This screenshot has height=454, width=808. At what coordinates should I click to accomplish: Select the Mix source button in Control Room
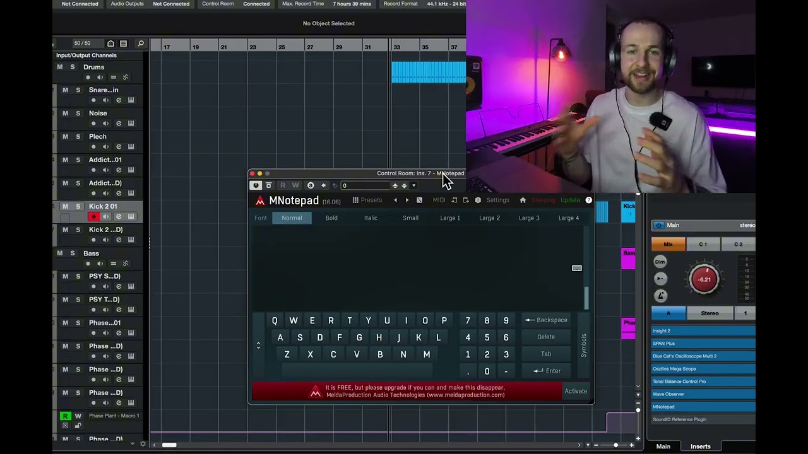pyautogui.click(x=668, y=244)
